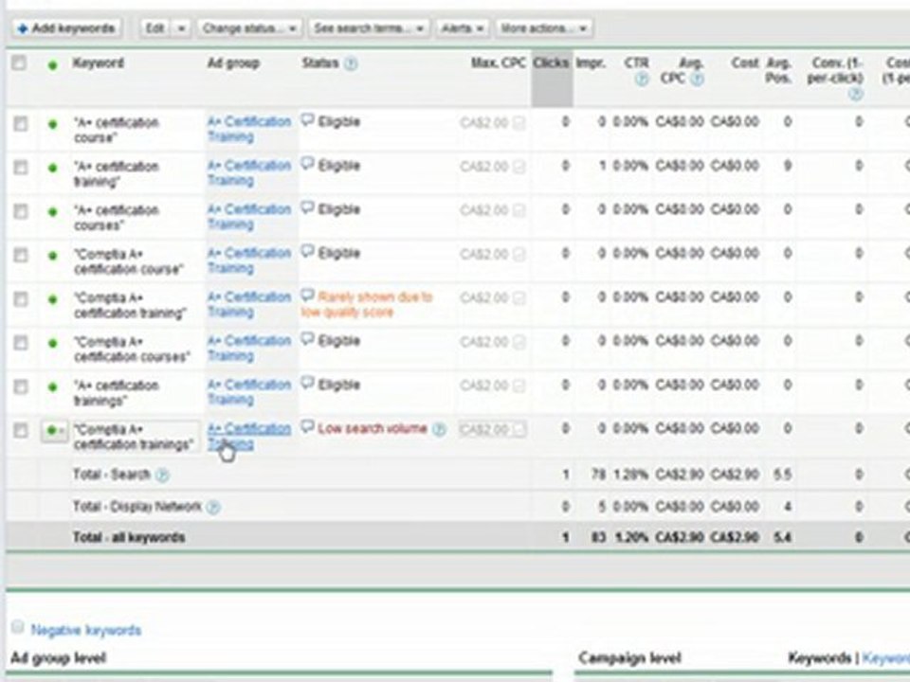910x682 pixels.
Task: Open the Alerts dropdown
Action: [x=463, y=27]
